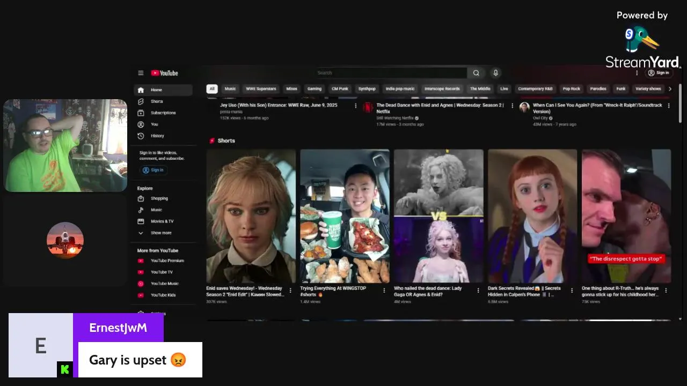Open options for Dark Secrets Revealed short

(x=572, y=291)
